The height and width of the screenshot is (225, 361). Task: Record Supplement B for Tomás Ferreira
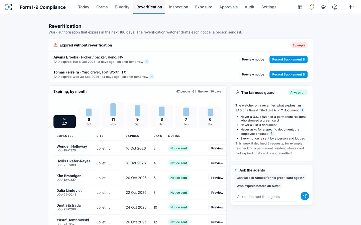tap(289, 74)
